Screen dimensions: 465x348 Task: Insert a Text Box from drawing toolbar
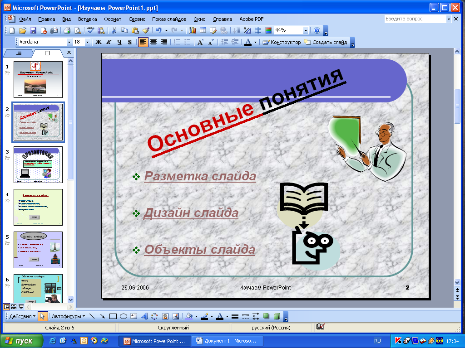pyautogui.click(x=134, y=316)
